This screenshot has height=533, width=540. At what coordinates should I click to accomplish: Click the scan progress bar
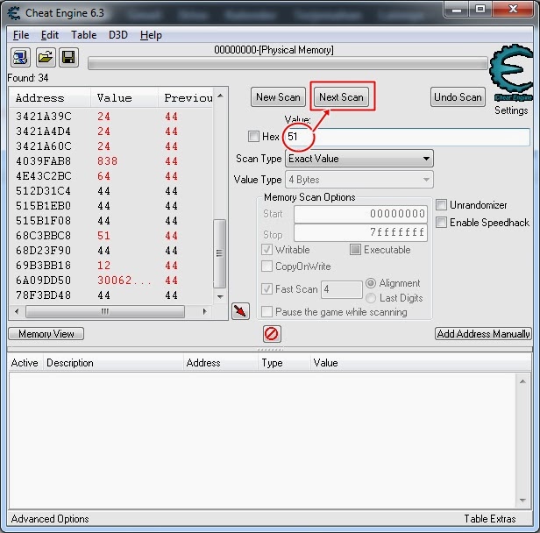[288, 64]
